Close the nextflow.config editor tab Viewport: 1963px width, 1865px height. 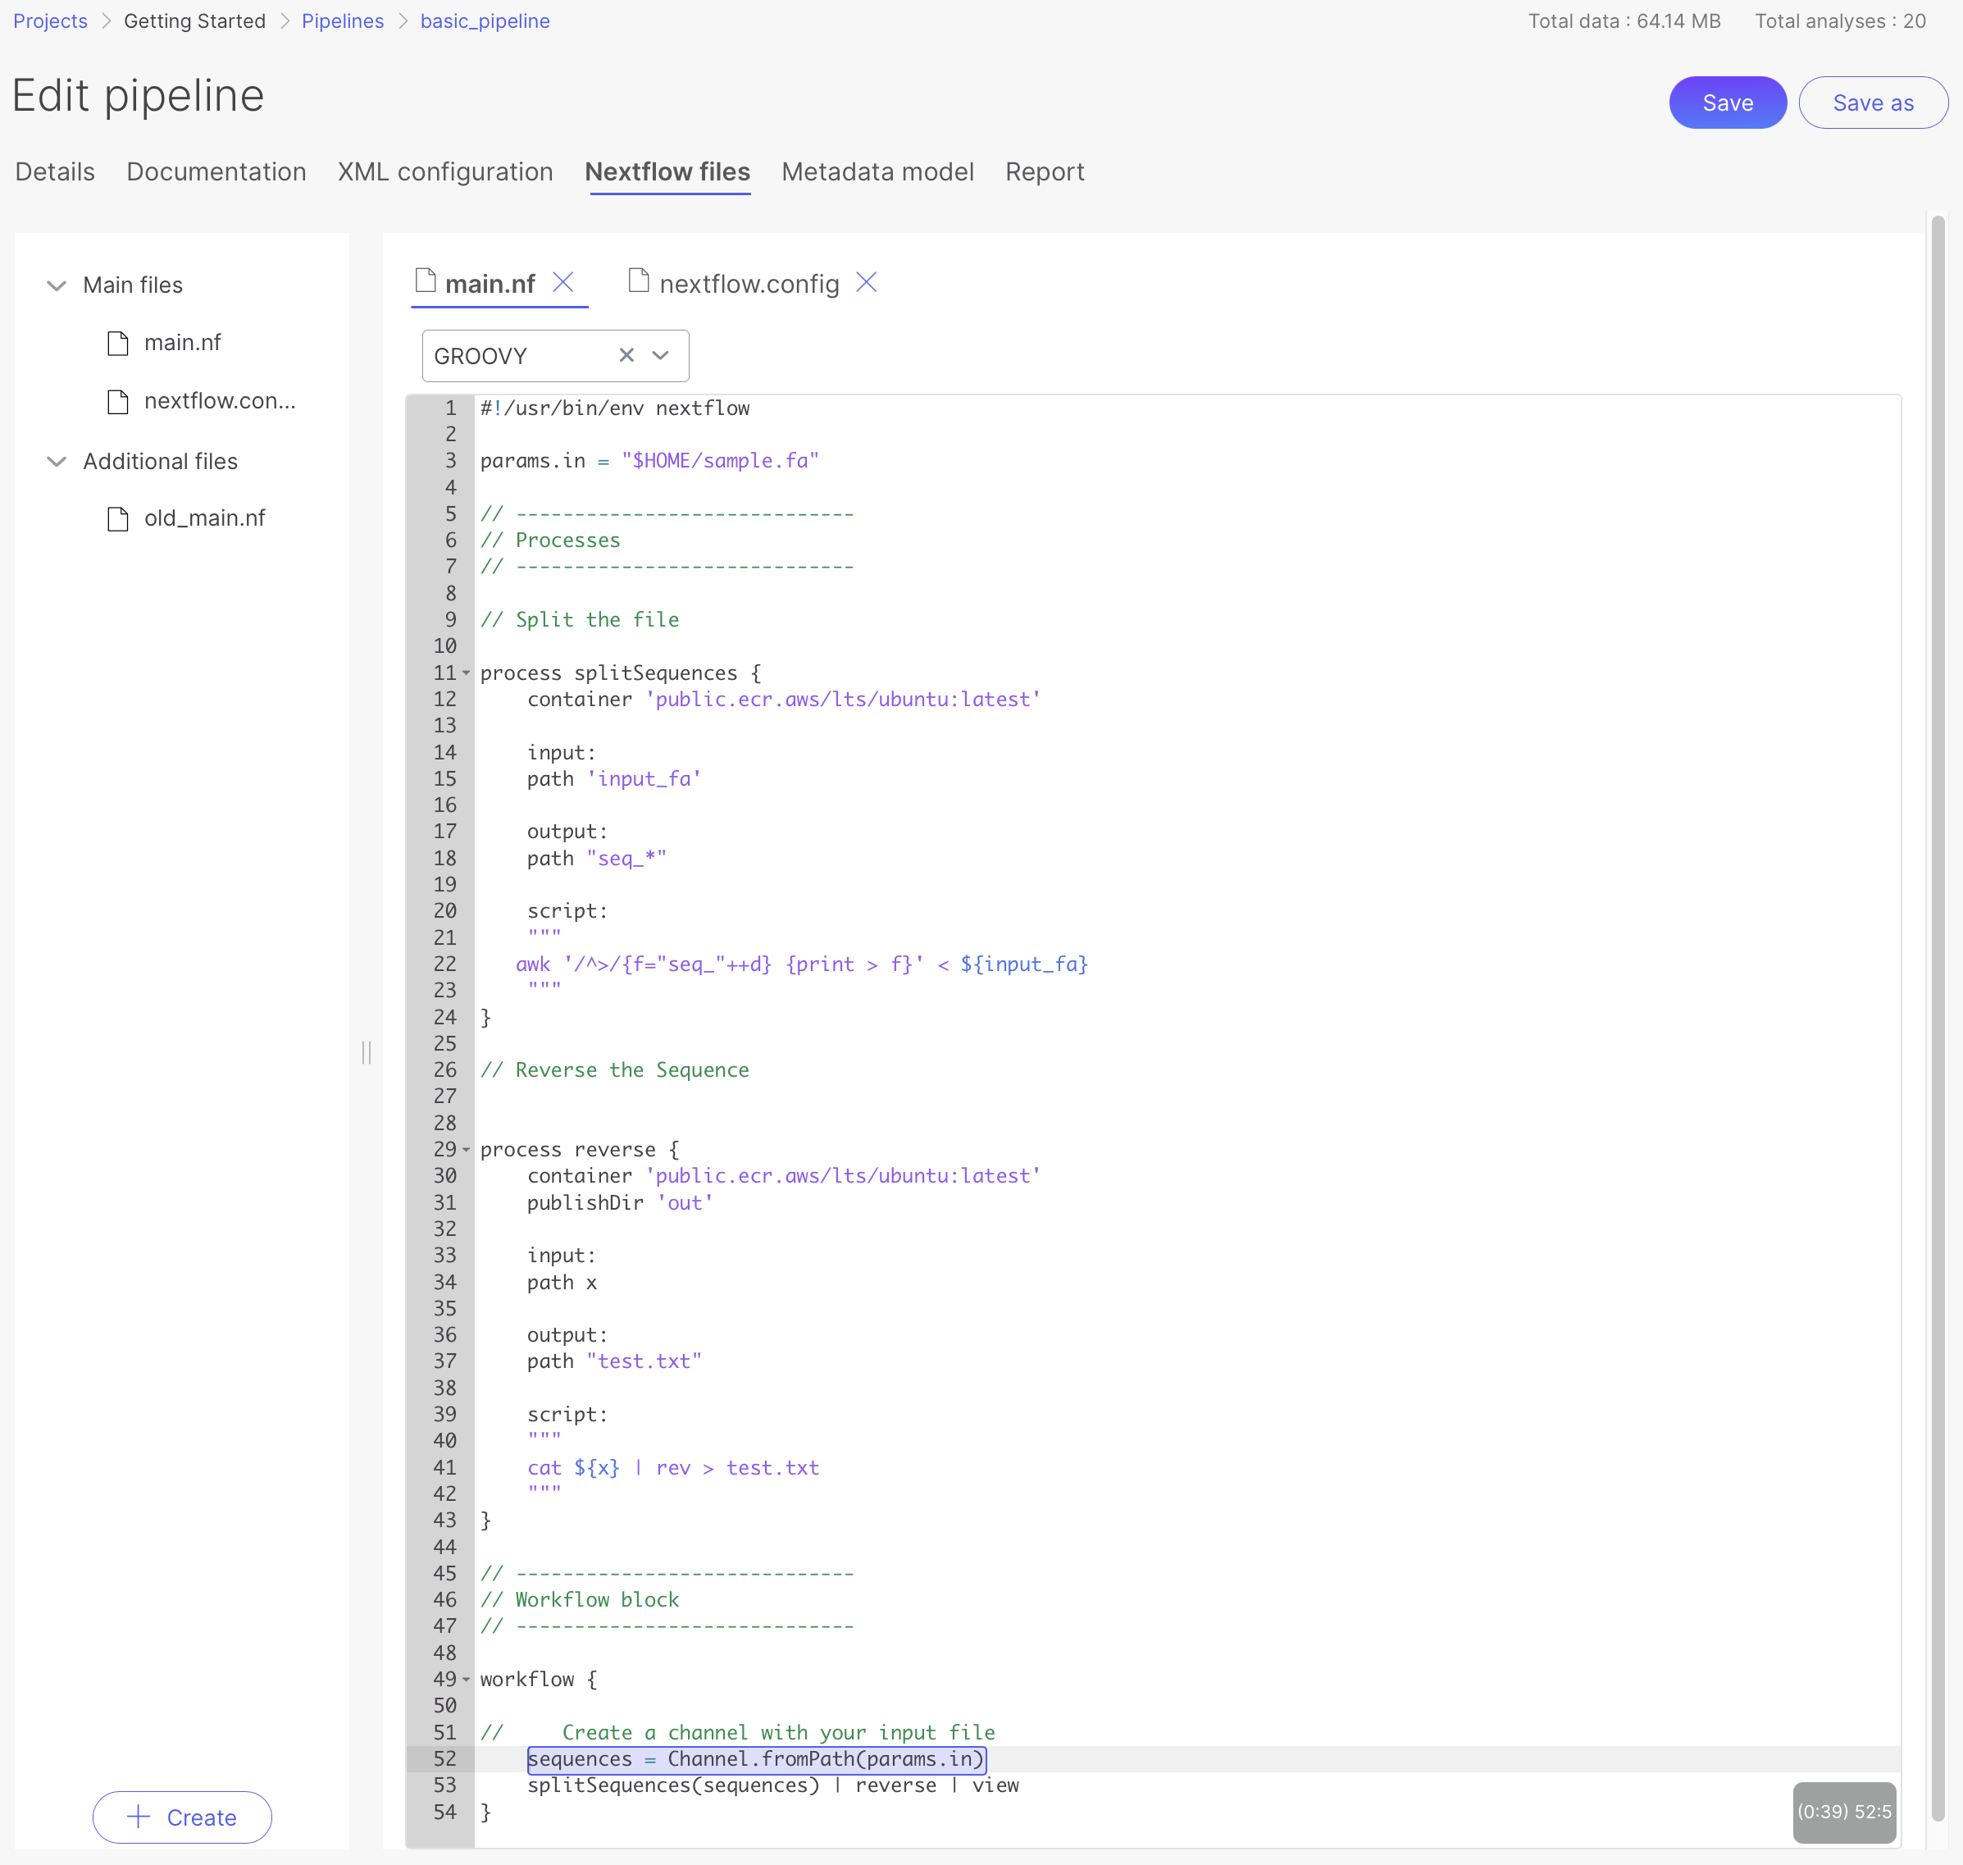[866, 282]
